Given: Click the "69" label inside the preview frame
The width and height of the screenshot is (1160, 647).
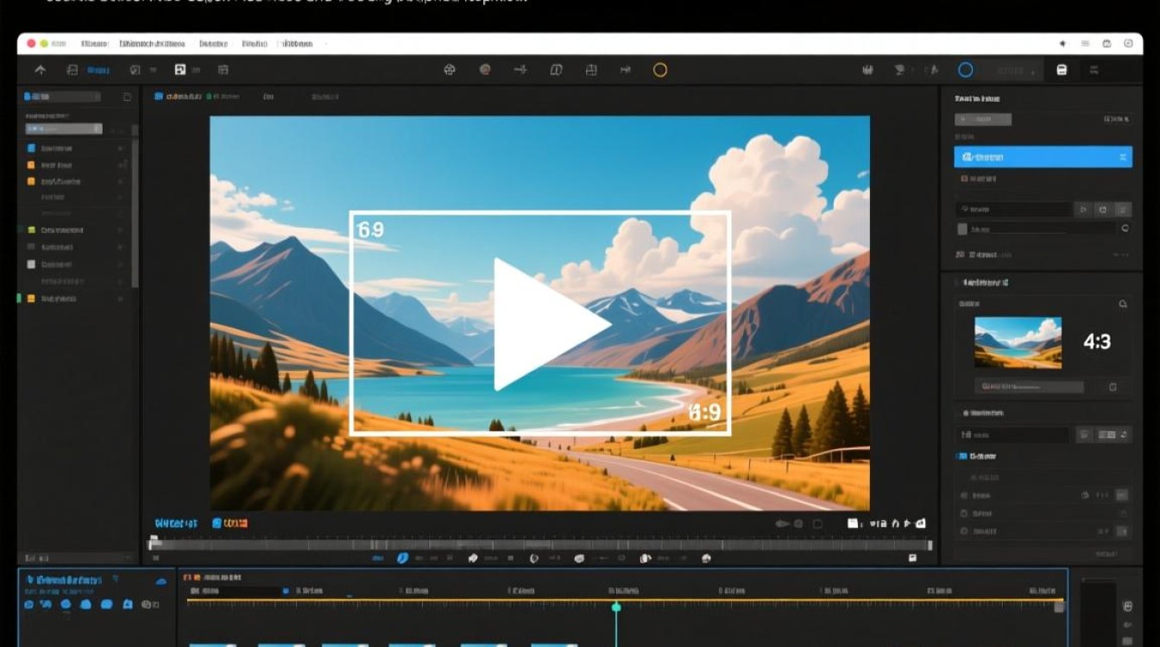Looking at the screenshot, I should click(370, 229).
